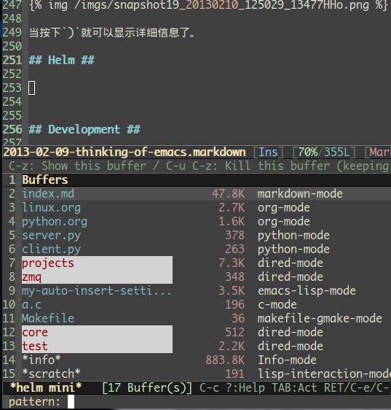Click the markdown-mode label for index.md
The width and height of the screenshot is (391, 410).
(300, 194)
